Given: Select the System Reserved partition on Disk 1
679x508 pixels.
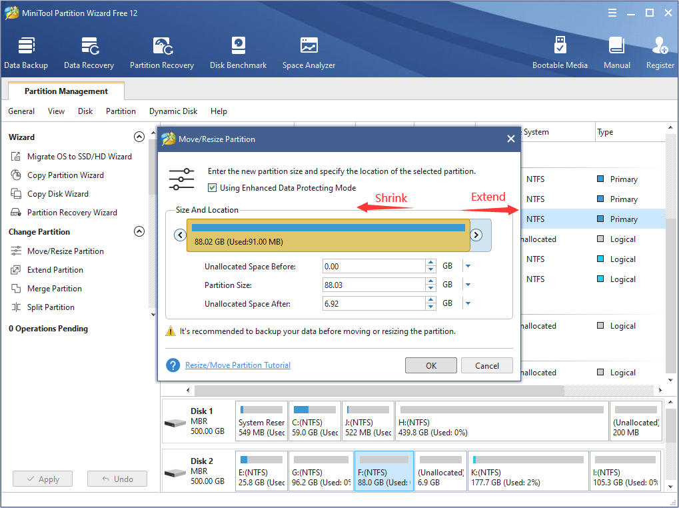Looking at the screenshot, I should point(262,421).
